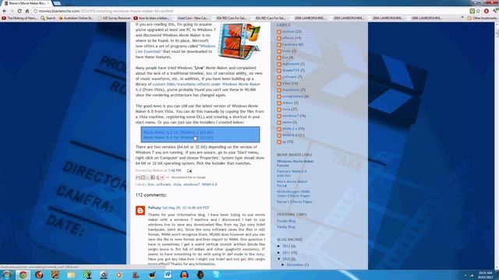
Task: Expand the 2011 blog archive
Action: click(279, 253)
